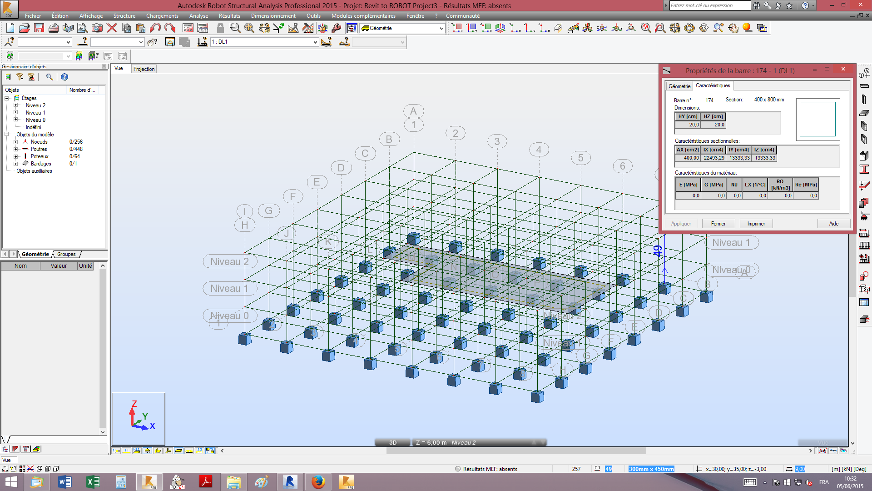Click the cascade windows icon
This screenshot has height=491, width=872.
(762, 28)
